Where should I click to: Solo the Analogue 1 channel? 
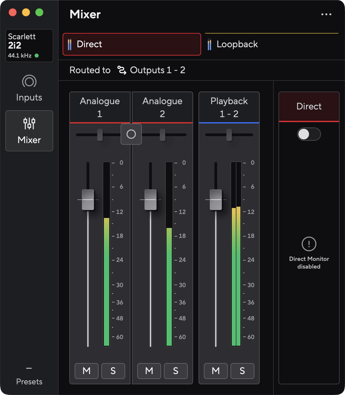click(113, 371)
